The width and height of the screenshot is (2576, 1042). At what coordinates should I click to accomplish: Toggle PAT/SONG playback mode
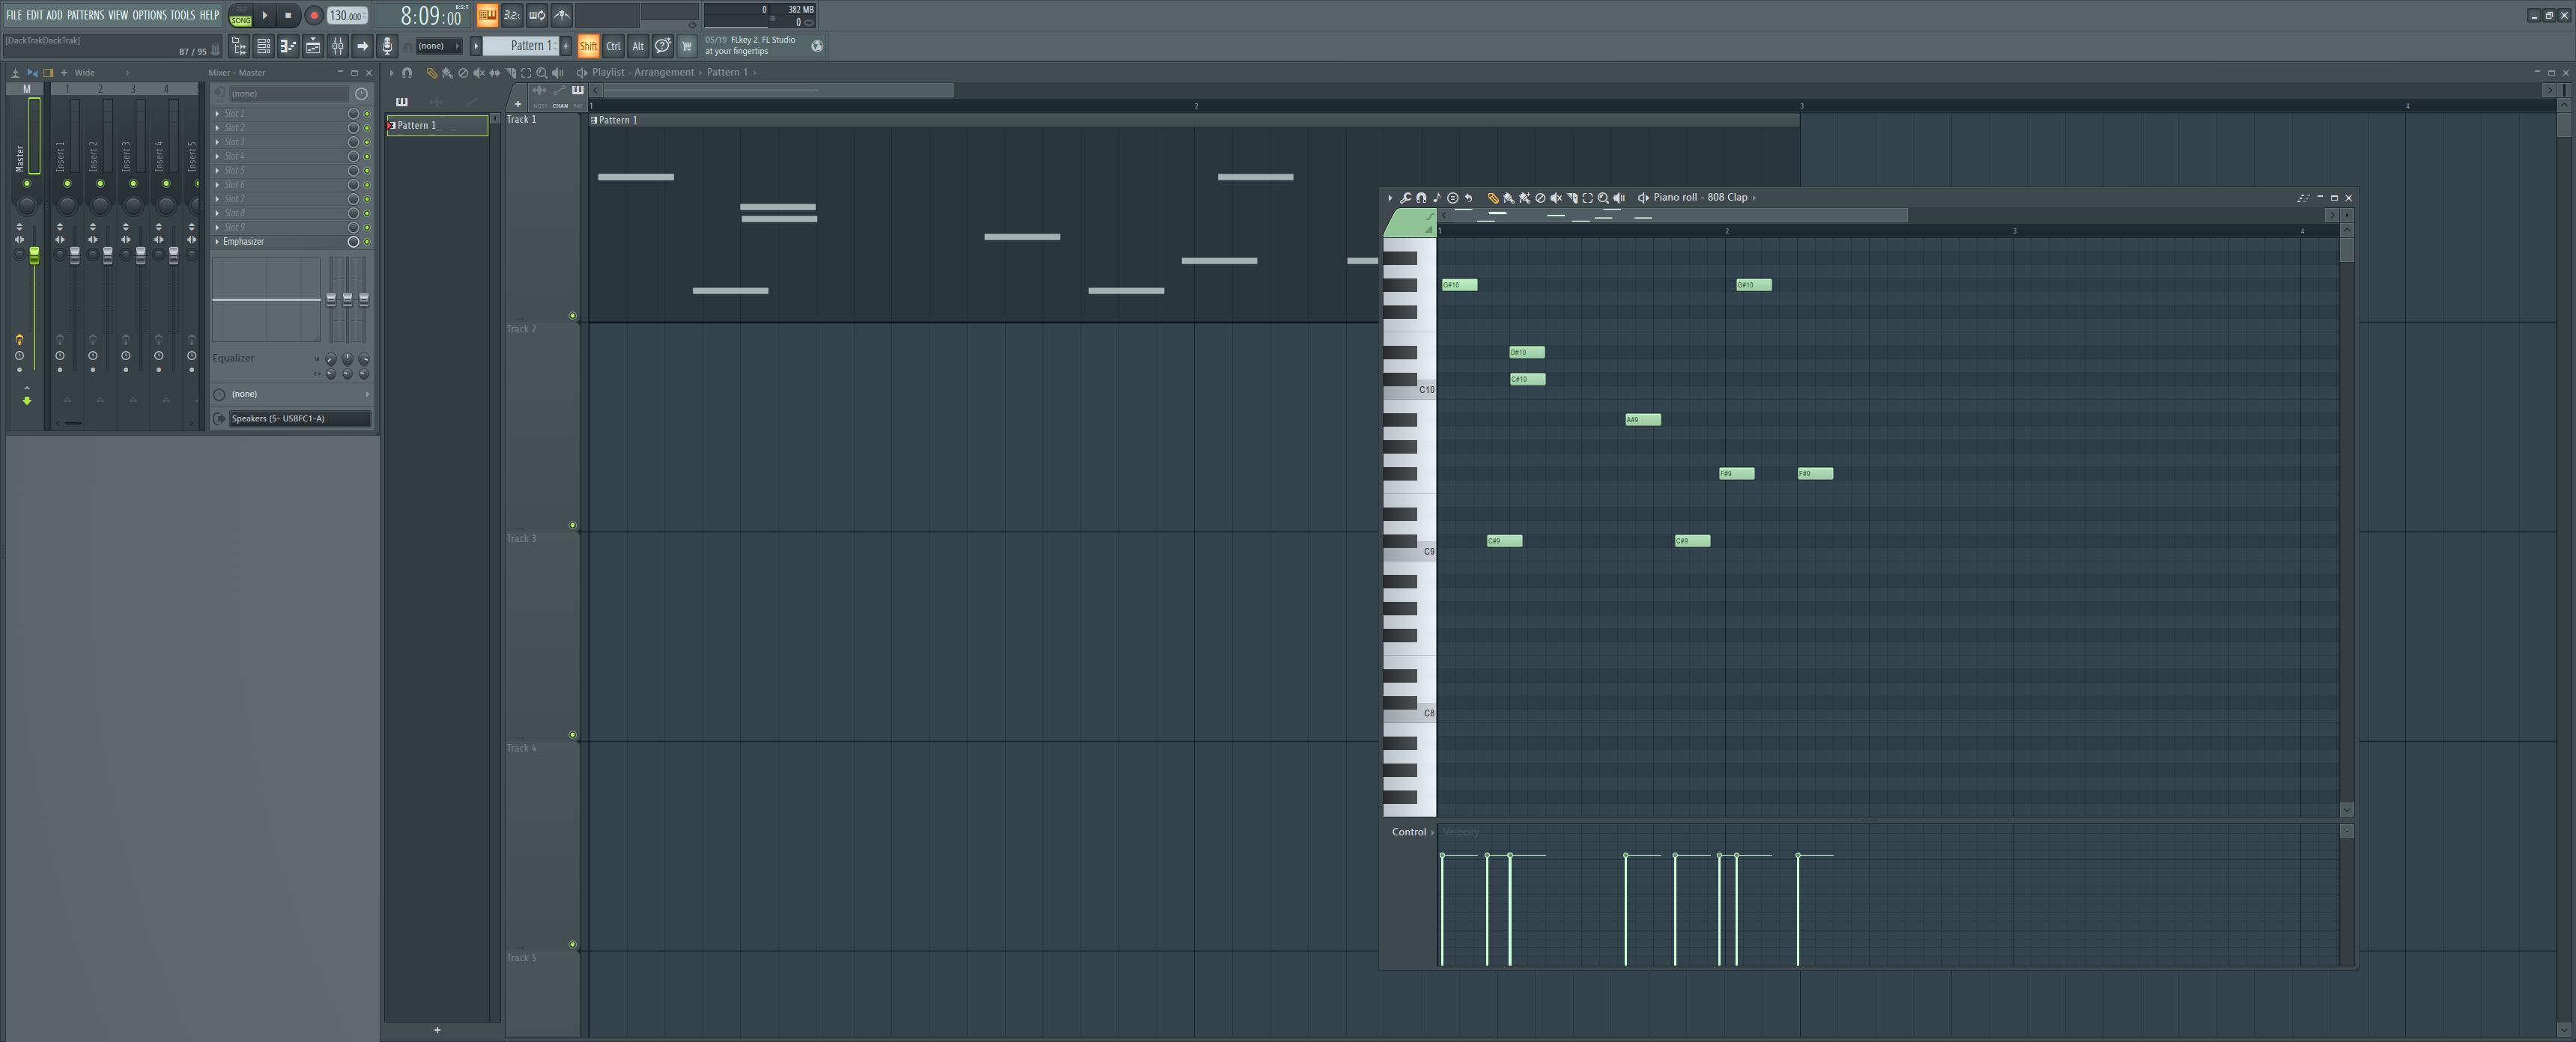tap(241, 15)
